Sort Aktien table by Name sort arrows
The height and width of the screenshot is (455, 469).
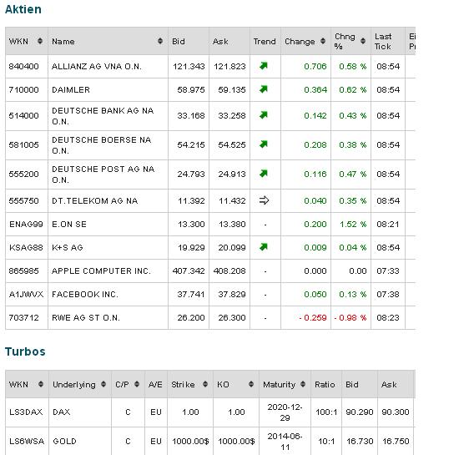point(160,41)
